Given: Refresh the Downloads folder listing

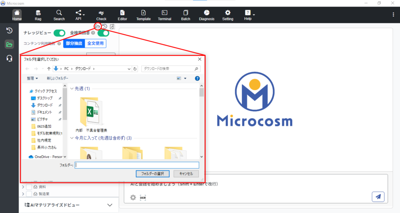Looking at the screenshot, I should [135, 69].
